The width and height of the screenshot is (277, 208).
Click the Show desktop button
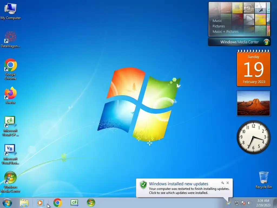pyautogui.click(x=275, y=203)
